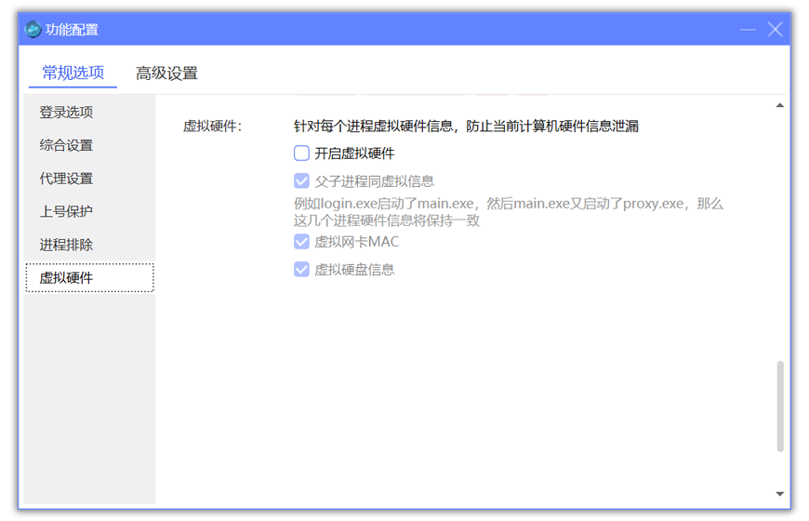The image size is (809, 521).
Task: Toggle the 虚拟硬盘信息 checkbox
Action: 301,270
